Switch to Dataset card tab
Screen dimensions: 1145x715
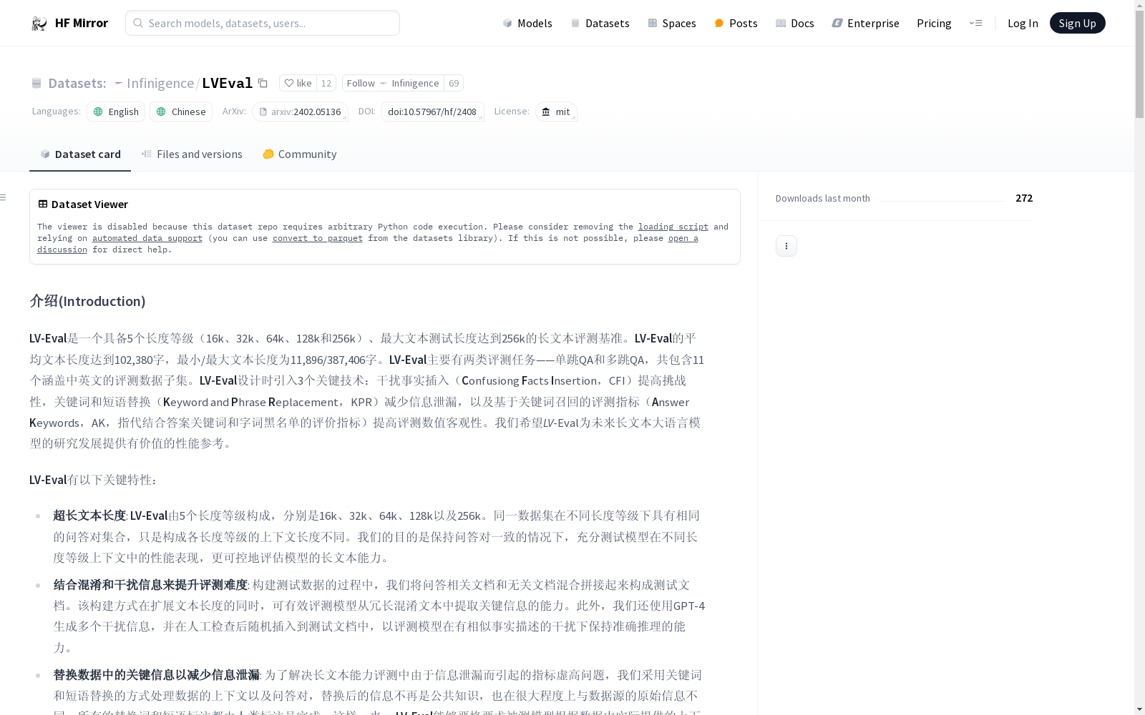pyautogui.click(x=80, y=154)
